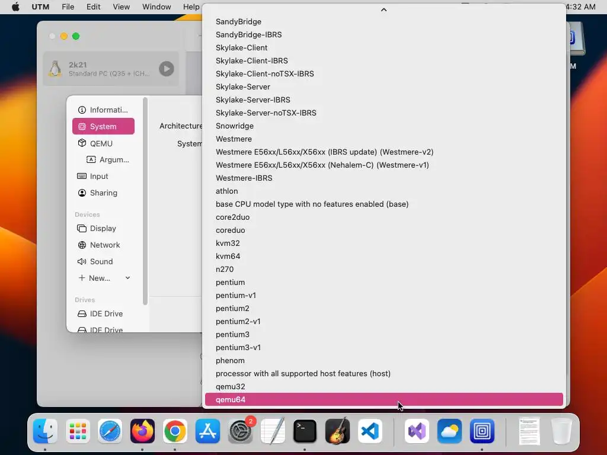Choose Snowridge processor model
This screenshot has width=607, height=455.
point(384,126)
